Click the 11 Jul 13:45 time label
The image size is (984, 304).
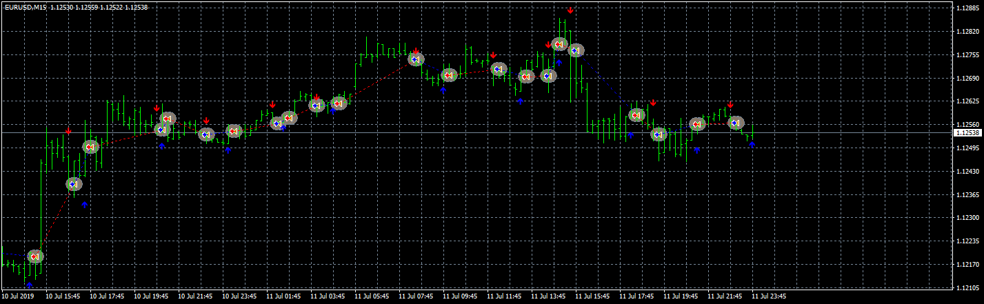click(548, 296)
